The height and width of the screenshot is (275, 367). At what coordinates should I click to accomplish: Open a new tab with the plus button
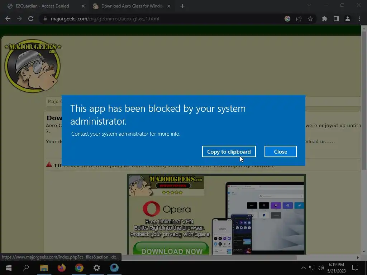click(182, 6)
